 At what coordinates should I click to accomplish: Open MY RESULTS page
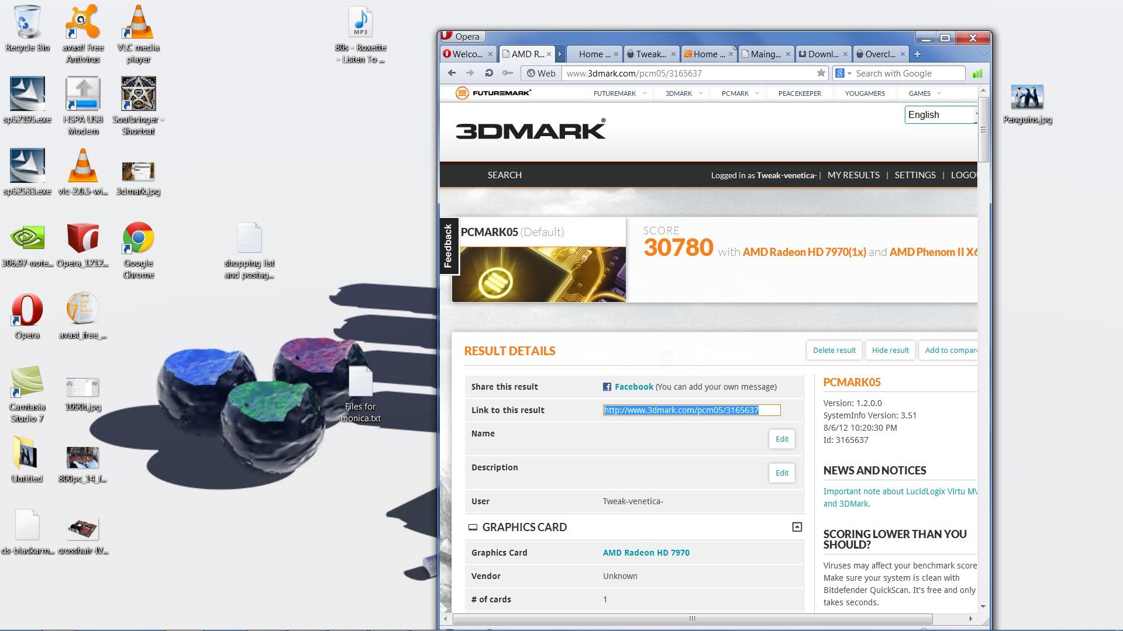tap(853, 175)
